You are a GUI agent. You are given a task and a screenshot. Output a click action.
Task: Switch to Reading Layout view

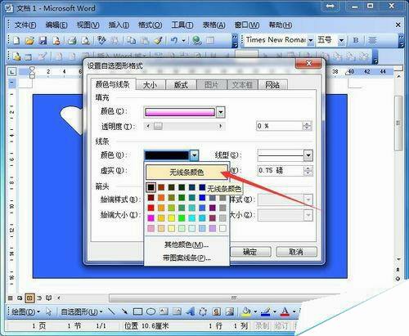pos(49,298)
